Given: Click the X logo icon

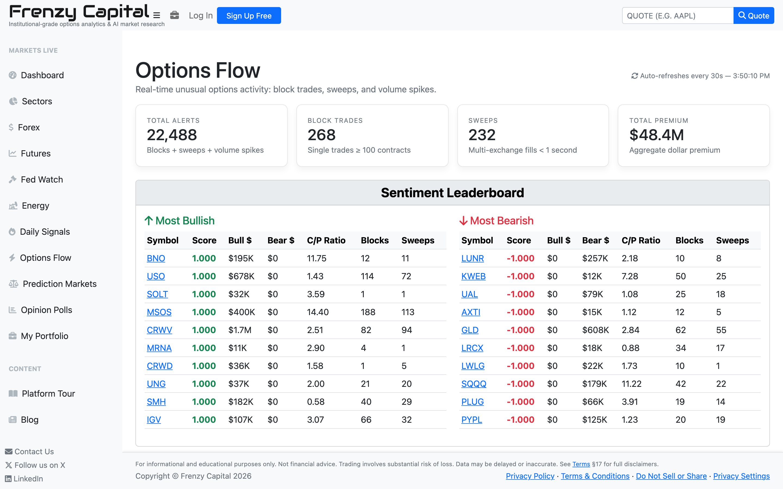Looking at the screenshot, I should coord(9,465).
